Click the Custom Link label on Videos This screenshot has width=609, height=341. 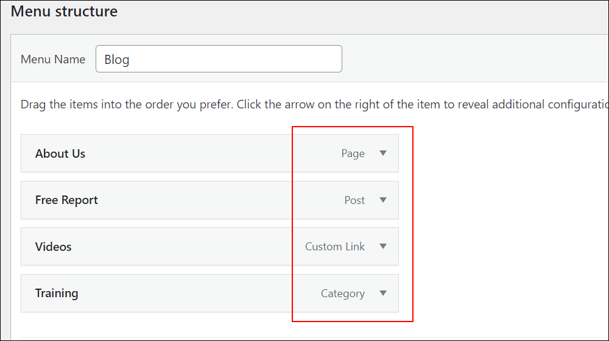pos(335,247)
